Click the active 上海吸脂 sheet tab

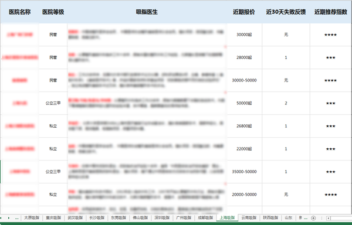tap(227, 217)
